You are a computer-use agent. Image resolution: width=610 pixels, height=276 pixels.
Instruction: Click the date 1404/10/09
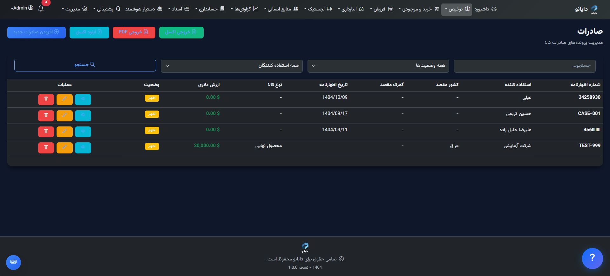335,97
